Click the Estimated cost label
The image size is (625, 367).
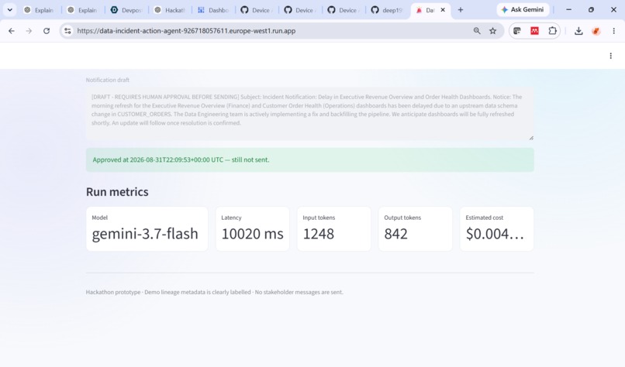coord(485,218)
